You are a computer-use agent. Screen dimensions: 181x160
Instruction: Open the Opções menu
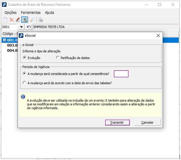[x=11, y=12]
